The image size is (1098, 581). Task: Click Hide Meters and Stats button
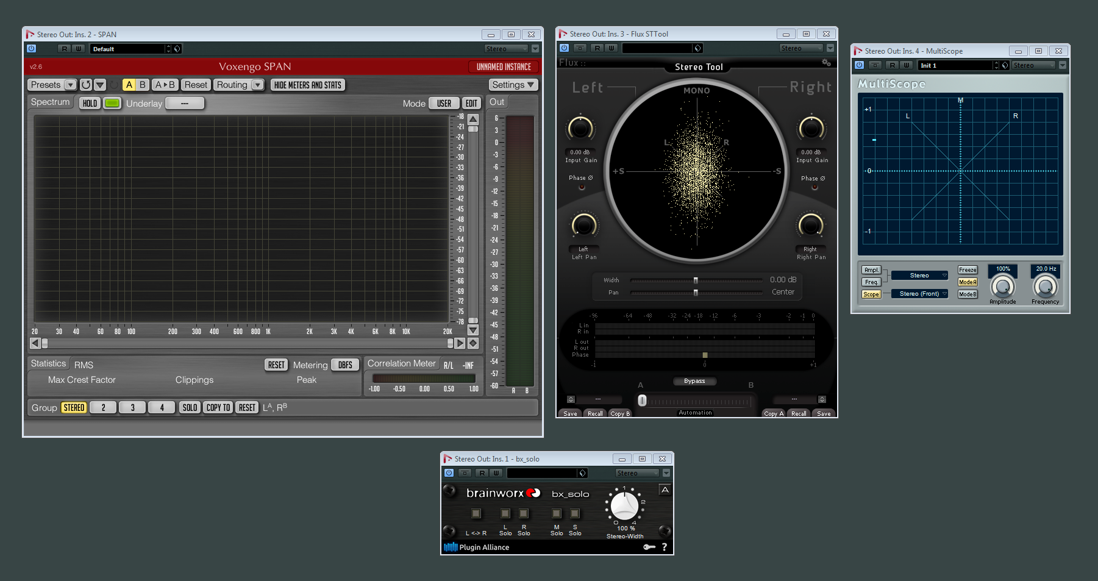coord(308,85)
